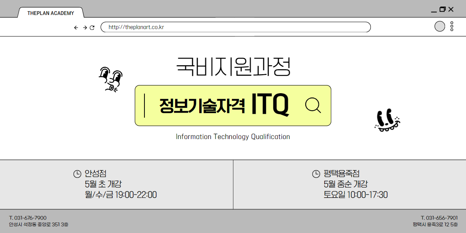Click the browser back arrow

(76, 28)
